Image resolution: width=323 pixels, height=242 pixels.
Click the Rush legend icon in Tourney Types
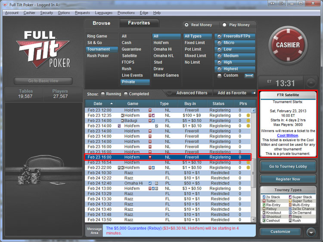coord(290,221)
